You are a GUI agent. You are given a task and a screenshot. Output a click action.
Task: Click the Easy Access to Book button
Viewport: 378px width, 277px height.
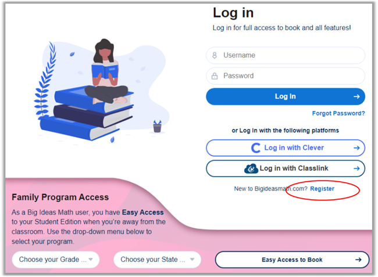292,260
